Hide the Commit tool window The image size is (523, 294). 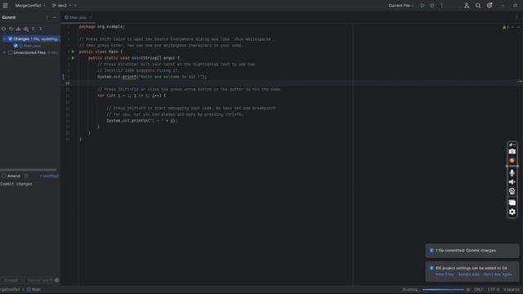[55, 17]
